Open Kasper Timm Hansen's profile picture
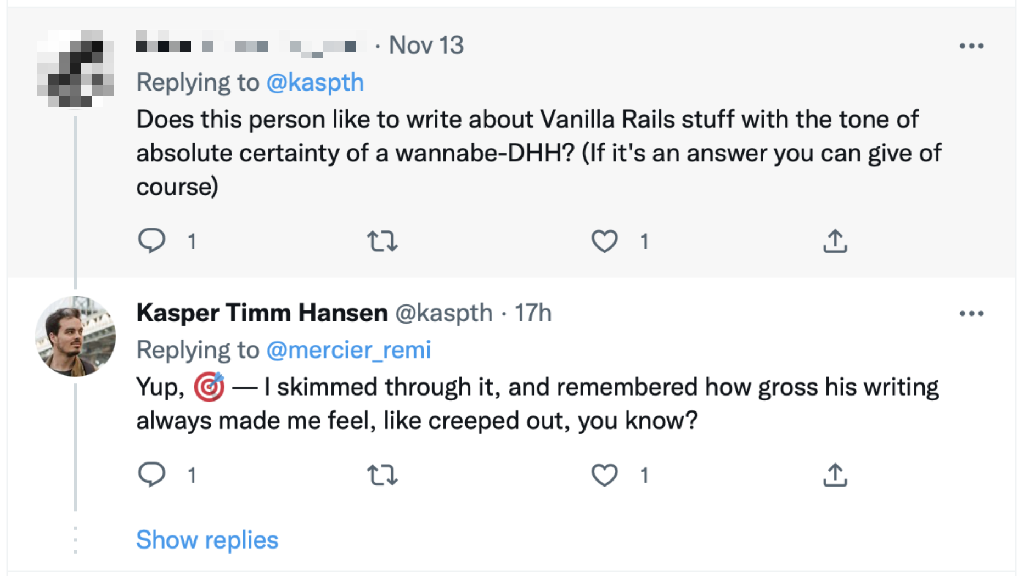Screen dimensions: 1024x576 75,336
